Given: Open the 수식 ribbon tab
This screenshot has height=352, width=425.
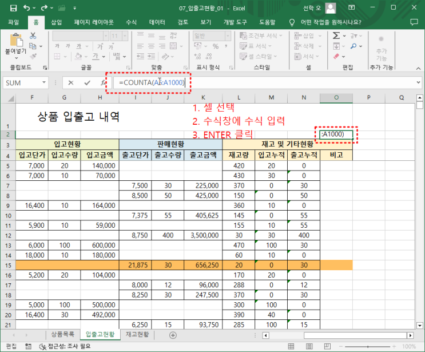Looking at the screenshot, I should pyautogui.click(x=131, y=22).
